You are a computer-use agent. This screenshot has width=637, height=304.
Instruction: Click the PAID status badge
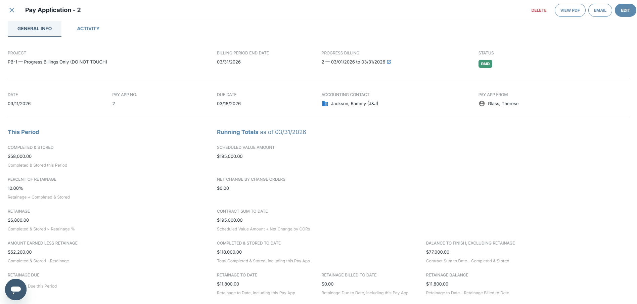click(x=485, y=64)
